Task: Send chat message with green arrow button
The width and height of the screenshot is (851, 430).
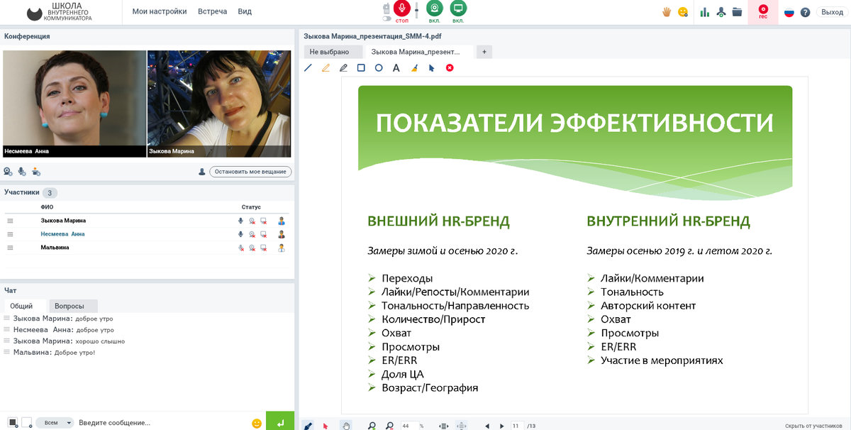Action: pyautogui.click(x=280, y=422)
